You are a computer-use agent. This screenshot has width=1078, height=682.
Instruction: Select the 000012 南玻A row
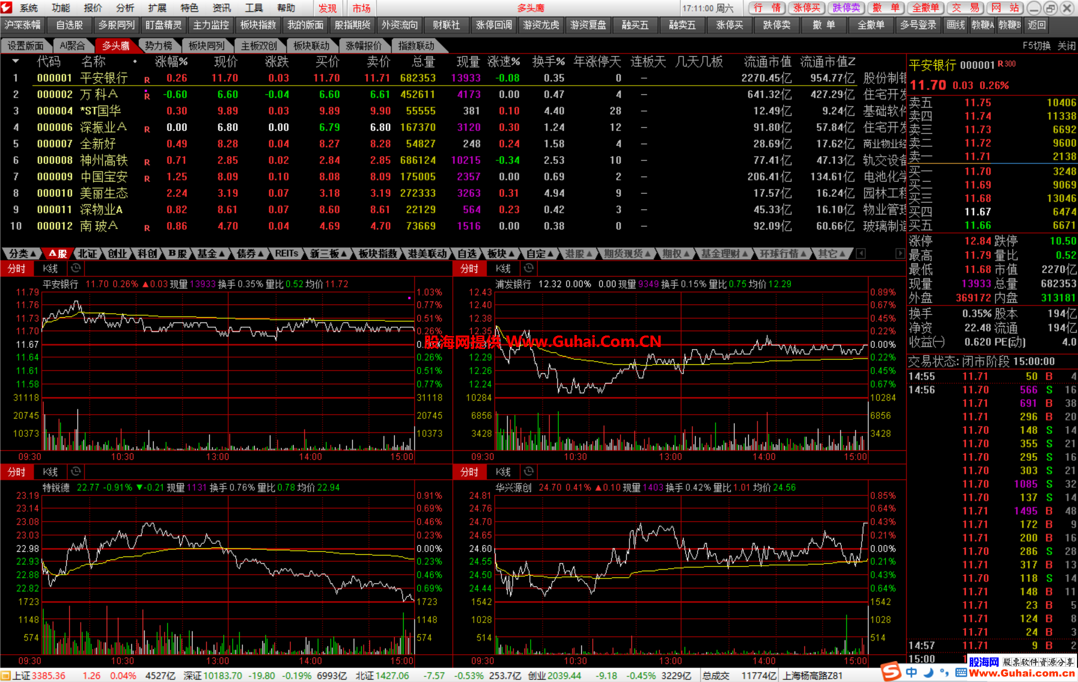[453, 226]
